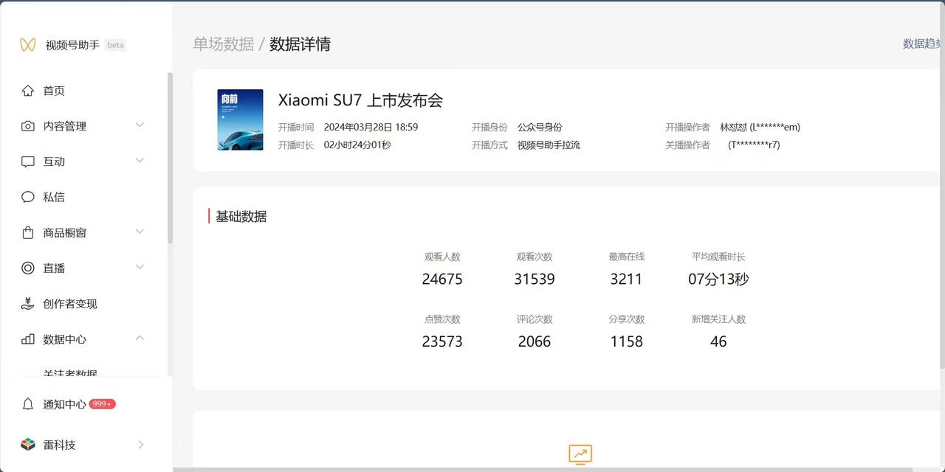Screen dimensions: 945x472
Task: Open the 雷科技 account arrow
Action: pyautogui.click(x=141, y=445)
